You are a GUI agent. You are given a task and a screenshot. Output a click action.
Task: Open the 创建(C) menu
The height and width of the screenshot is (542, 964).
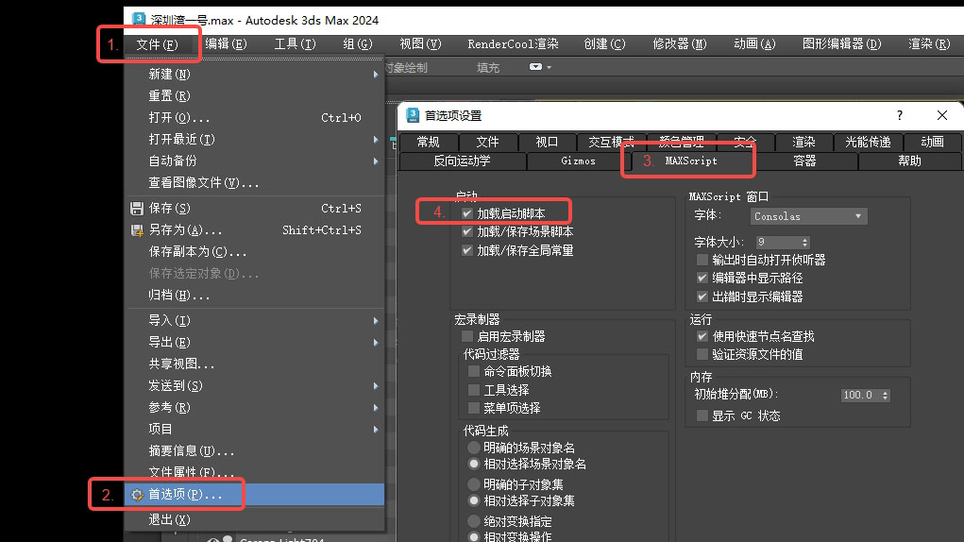pyautogui.click(x=604, y=44)
